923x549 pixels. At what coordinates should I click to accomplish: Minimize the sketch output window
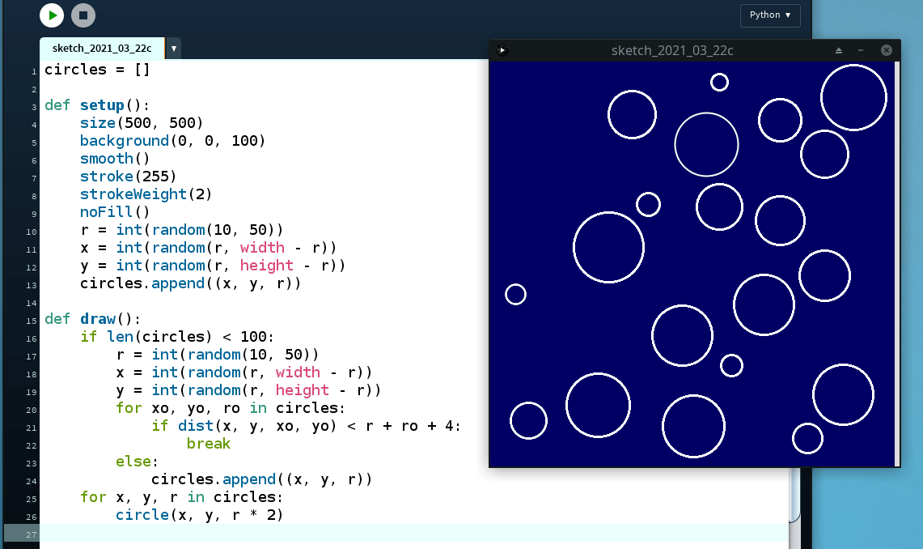tap(861, 50)
